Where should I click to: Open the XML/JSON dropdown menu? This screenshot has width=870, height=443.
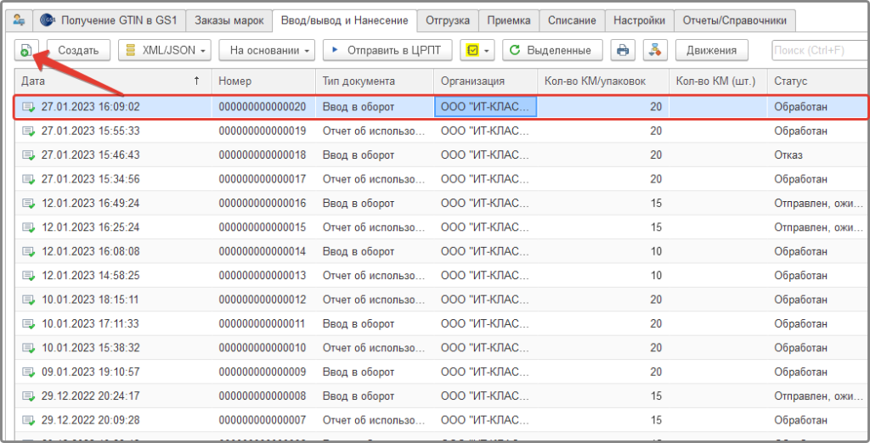[x=165, y=50]
